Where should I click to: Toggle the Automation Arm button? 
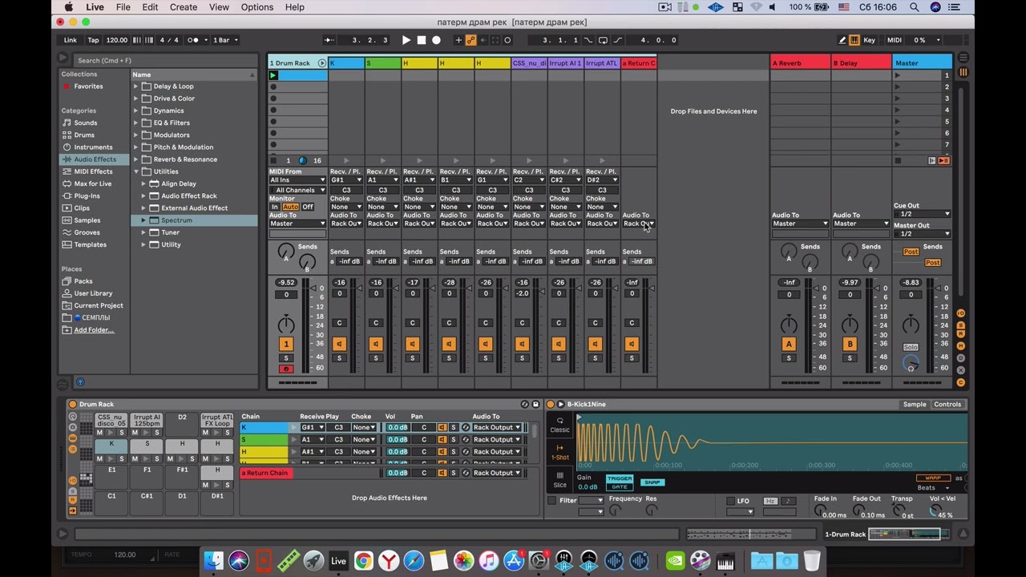coord(471,40)
